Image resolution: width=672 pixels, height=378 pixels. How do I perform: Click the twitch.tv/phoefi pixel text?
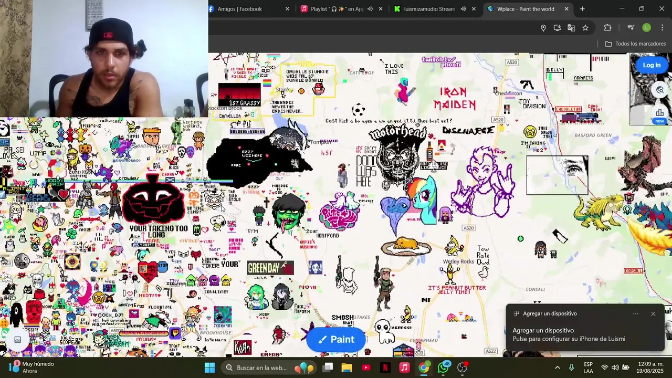(x=441, y=61)
